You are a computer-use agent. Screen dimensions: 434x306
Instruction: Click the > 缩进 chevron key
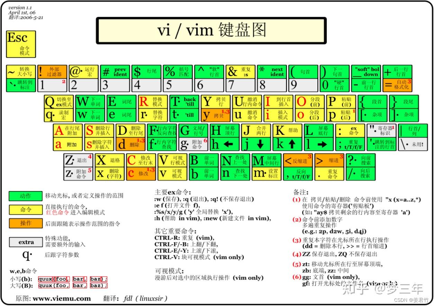point(329,161)
